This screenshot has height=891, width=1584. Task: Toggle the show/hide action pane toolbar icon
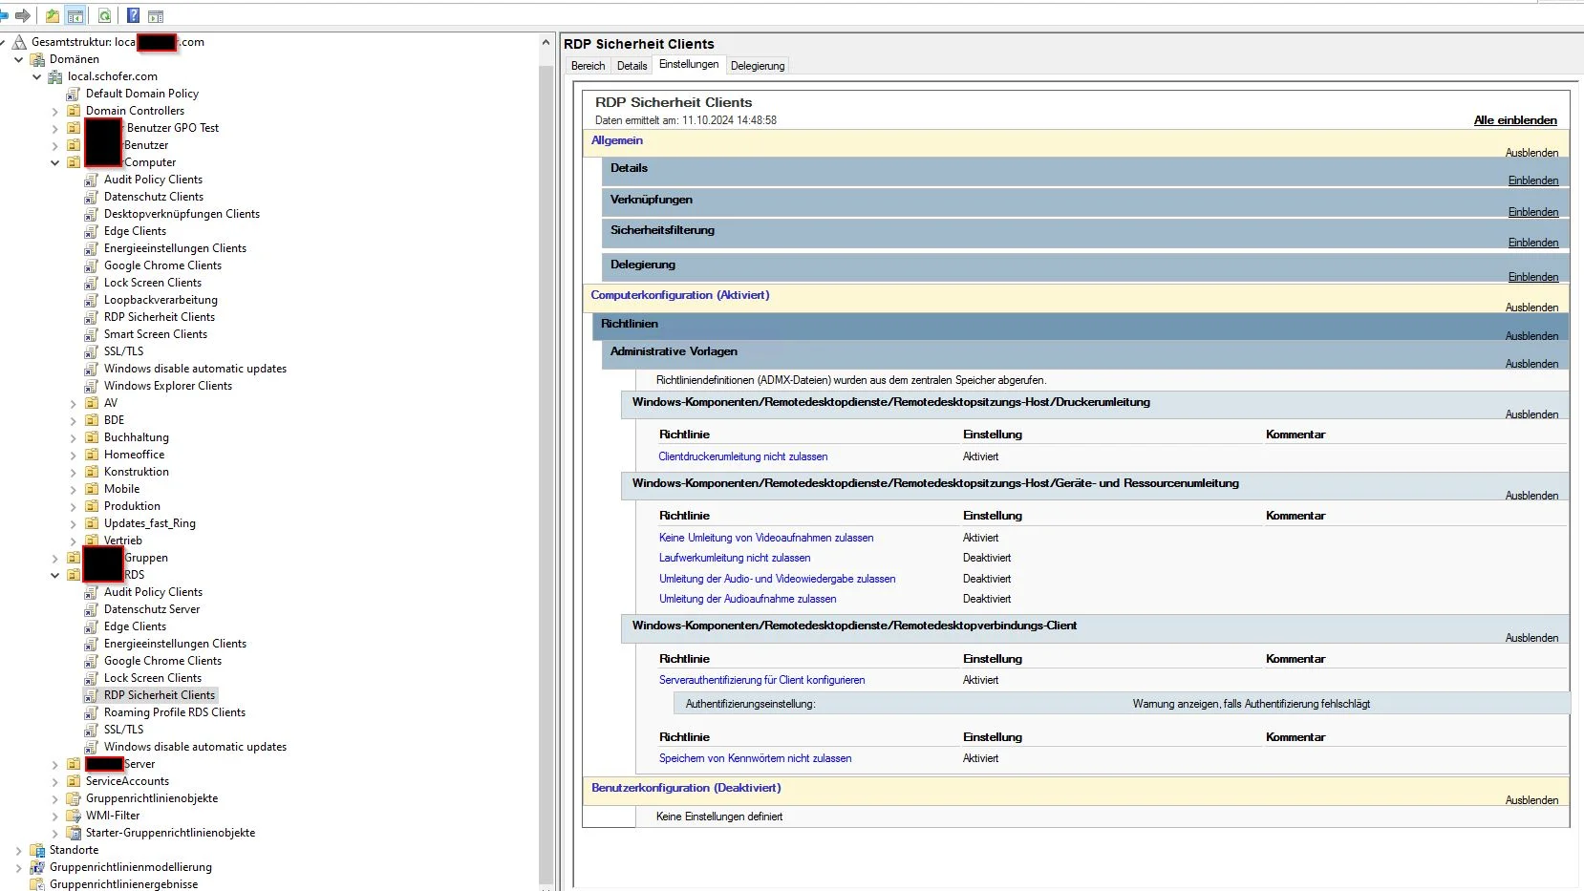pos(156,15)
